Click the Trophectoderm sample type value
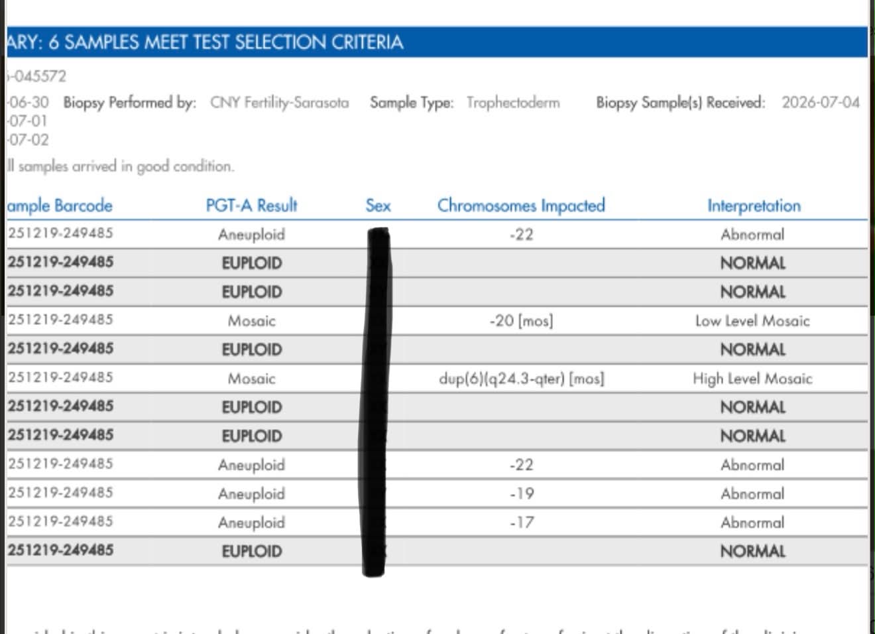 (x=513, y=103)
